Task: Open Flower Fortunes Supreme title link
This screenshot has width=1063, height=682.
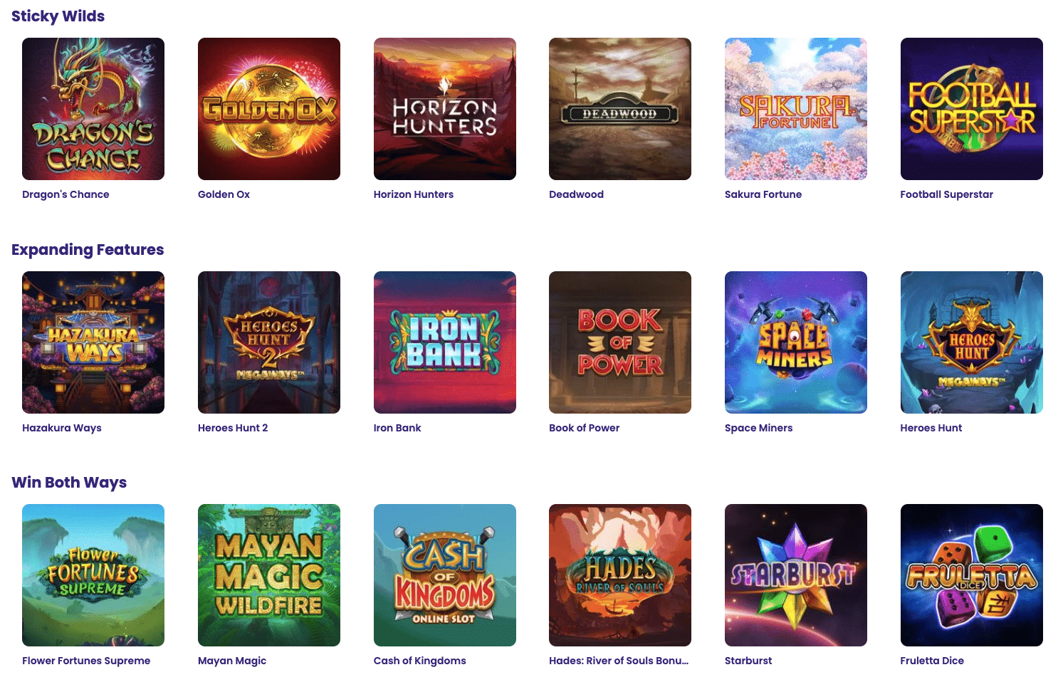Action: click(x=86, y=661)
